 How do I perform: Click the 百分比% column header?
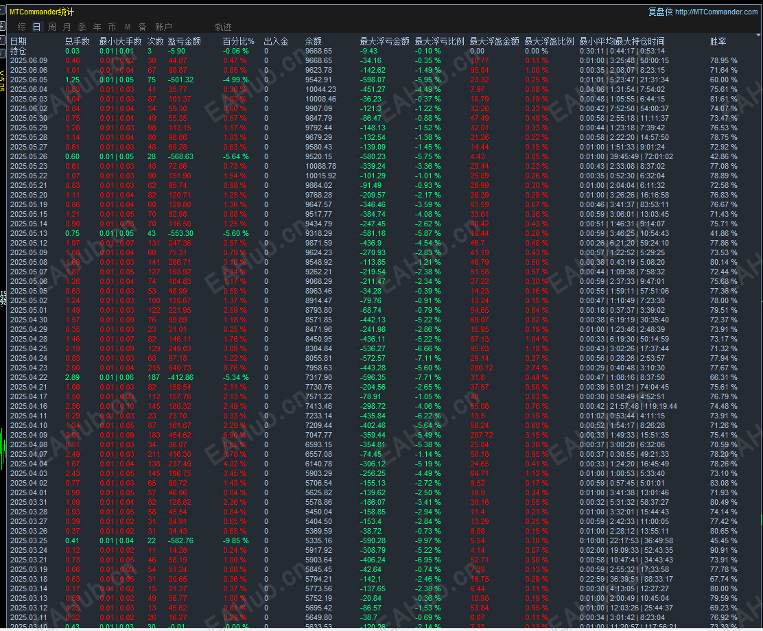pos(239,41)
